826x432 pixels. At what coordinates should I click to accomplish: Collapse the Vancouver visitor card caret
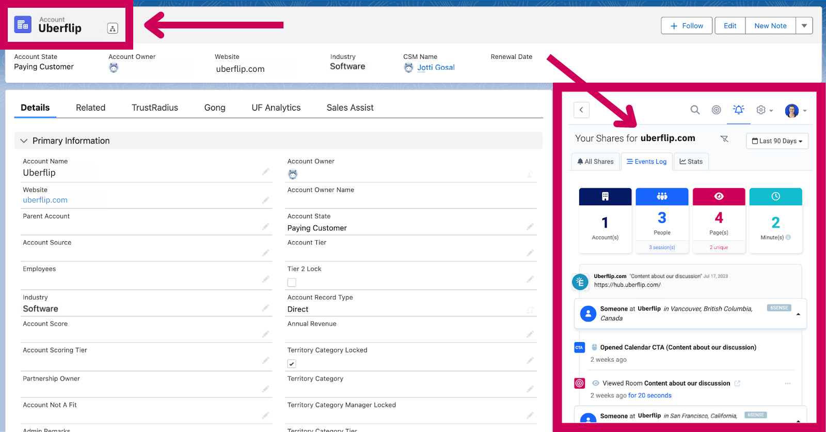[798, 314]
